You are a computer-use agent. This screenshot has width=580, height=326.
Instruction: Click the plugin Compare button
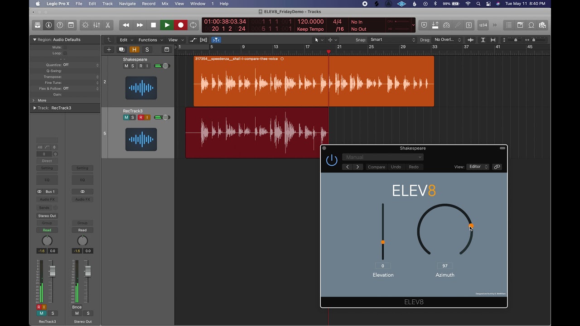(377, 167)
